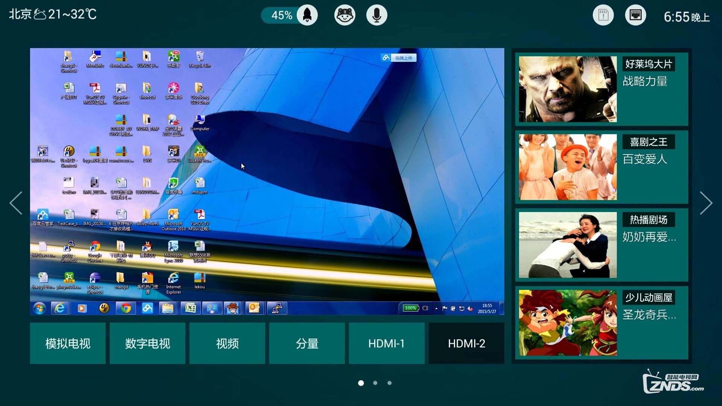
Task: Open the PuTTY taskbar icon
Action: click(277, 309)
